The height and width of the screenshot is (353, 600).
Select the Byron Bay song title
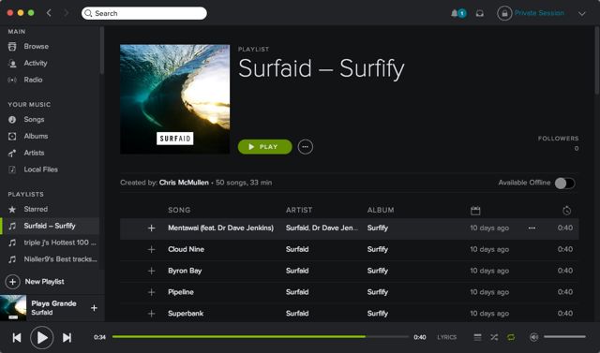[185, 271]
